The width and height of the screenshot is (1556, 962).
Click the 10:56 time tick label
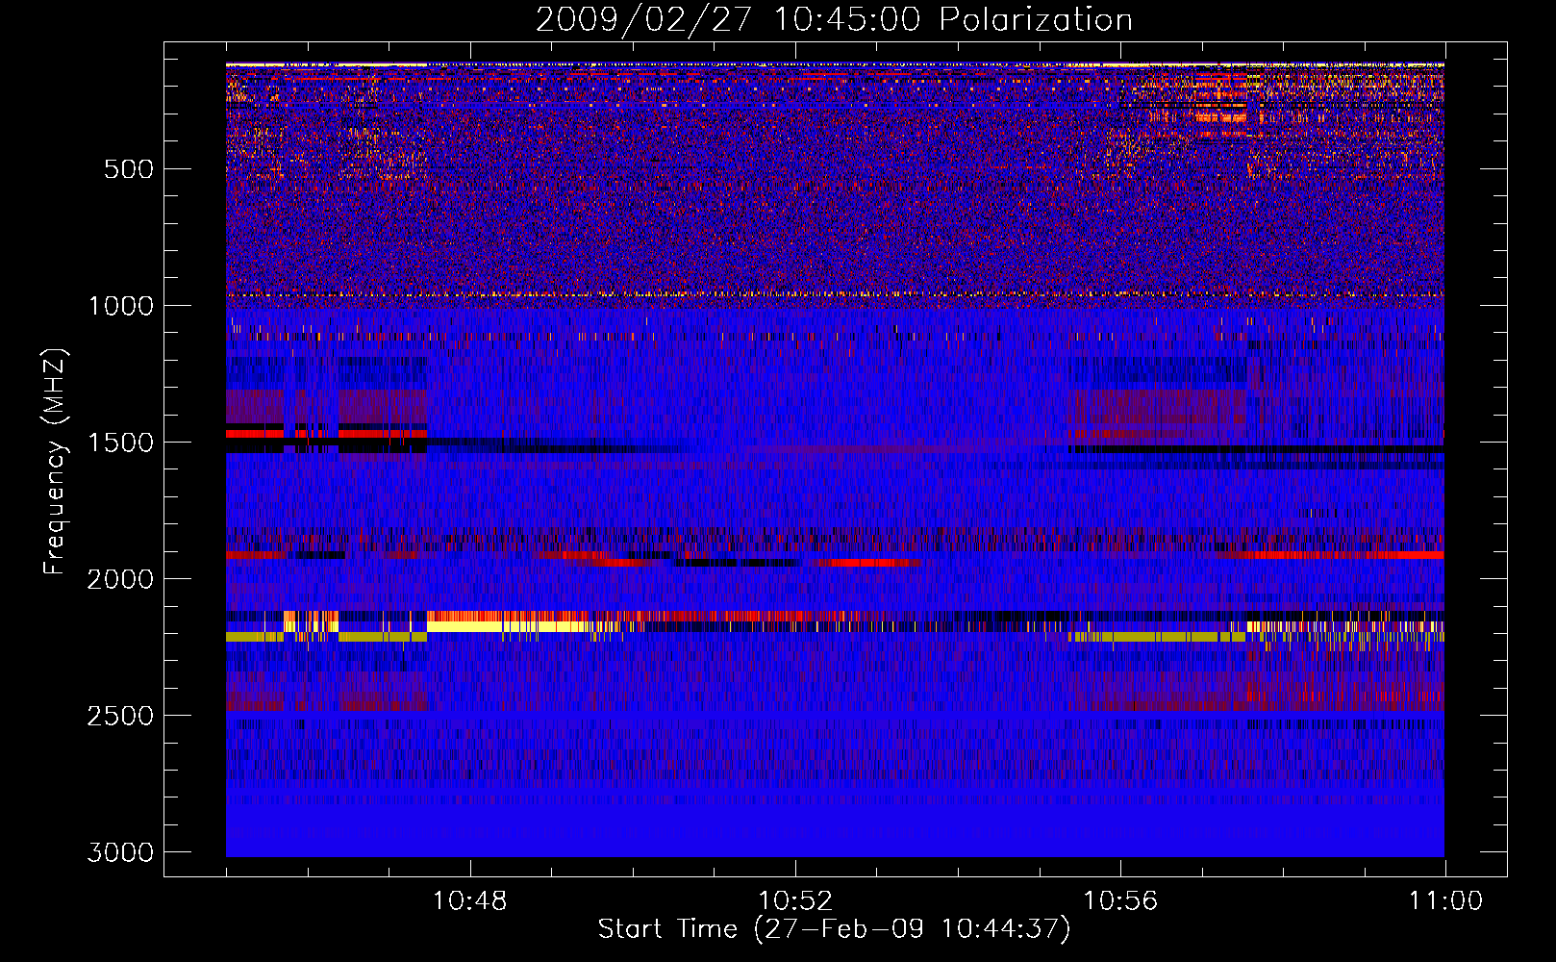1120,901
